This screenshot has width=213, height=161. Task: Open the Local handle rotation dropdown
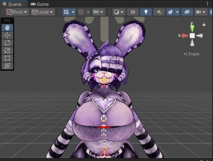(x=43, y=12)
